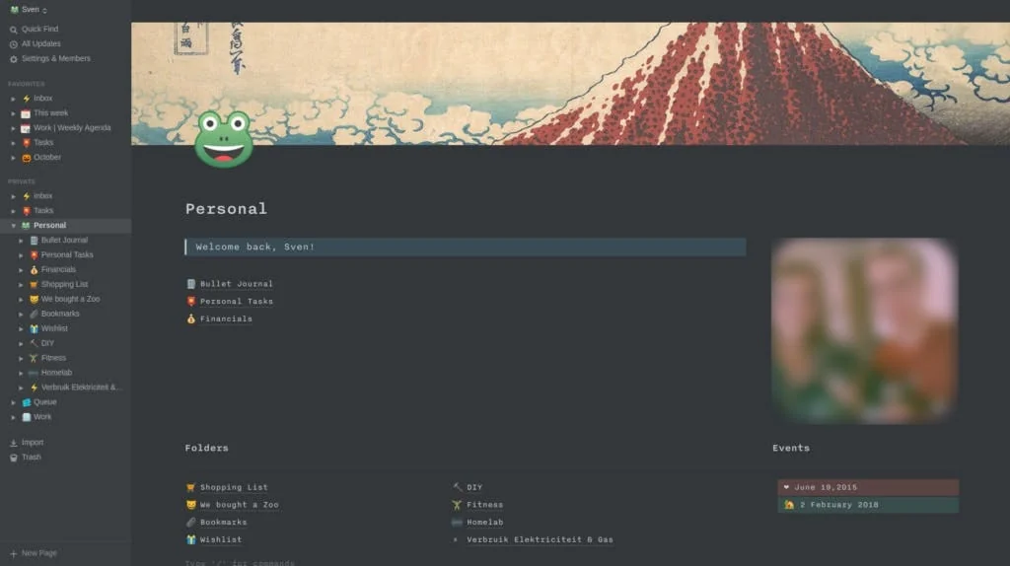Select Personal page in sidebar
The image size is (1010, 566).
click(x=49, y=226)
